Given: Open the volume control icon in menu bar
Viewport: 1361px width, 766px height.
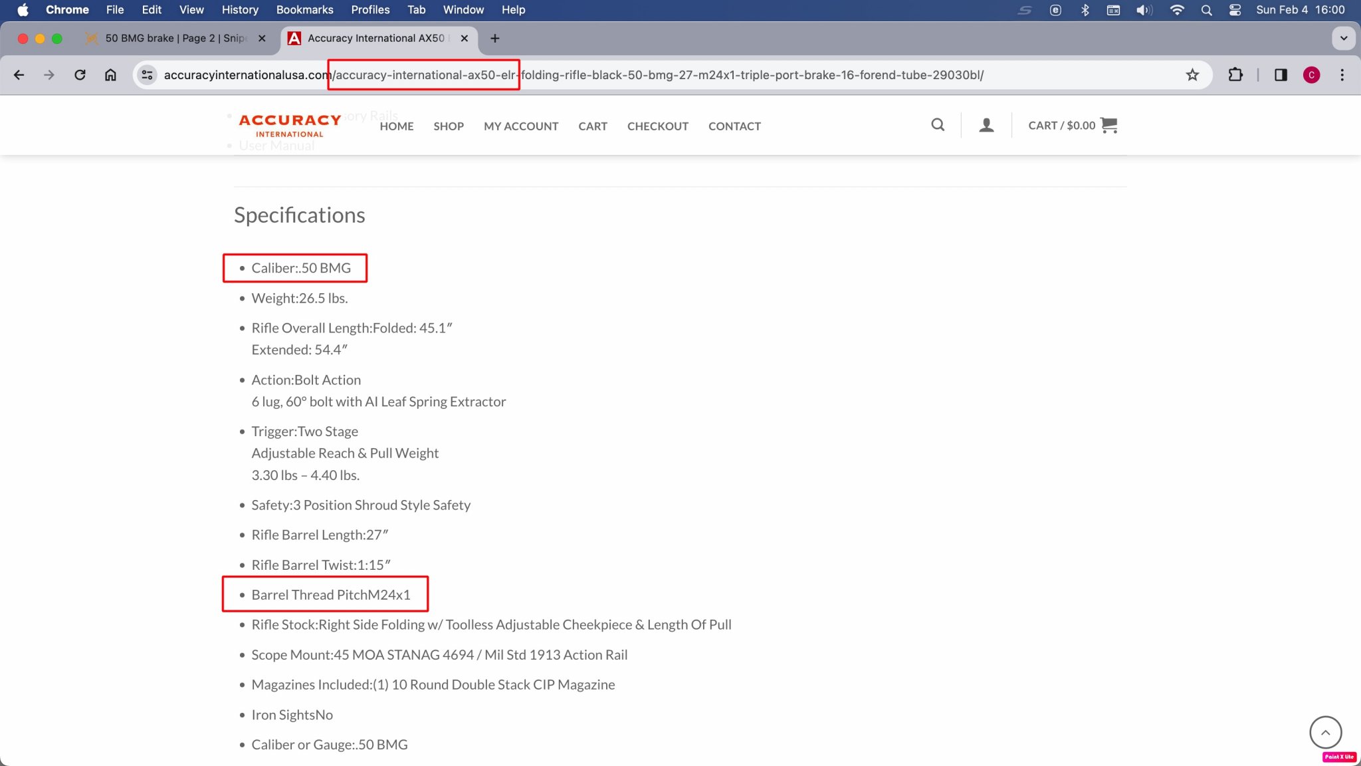Looking at the screenshot, I should click(x=1144, y=10).
